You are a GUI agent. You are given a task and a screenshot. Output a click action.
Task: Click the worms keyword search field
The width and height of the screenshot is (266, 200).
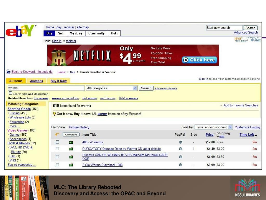tap(46, 88)
